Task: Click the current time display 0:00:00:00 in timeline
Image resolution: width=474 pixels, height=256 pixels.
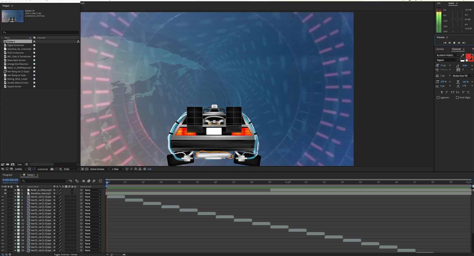Action: [10, 180]
